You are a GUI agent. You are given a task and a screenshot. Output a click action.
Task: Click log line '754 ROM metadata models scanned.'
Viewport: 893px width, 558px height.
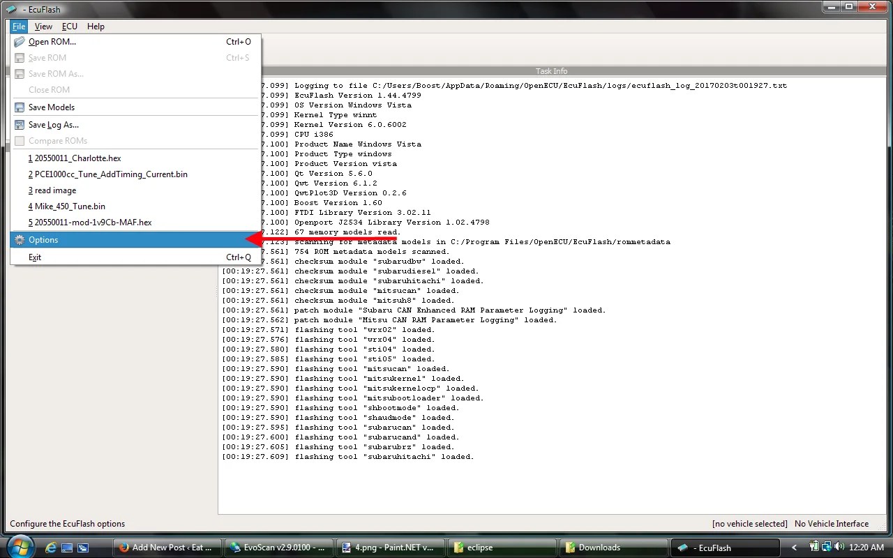[x=372, y=252]
